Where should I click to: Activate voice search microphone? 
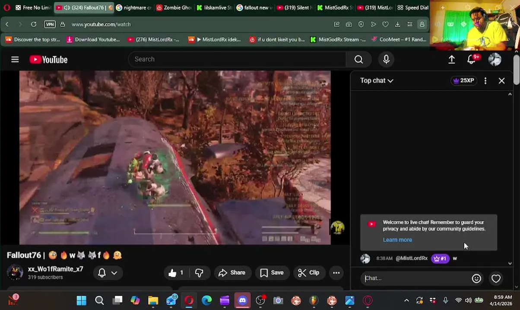tap(386, 59)
